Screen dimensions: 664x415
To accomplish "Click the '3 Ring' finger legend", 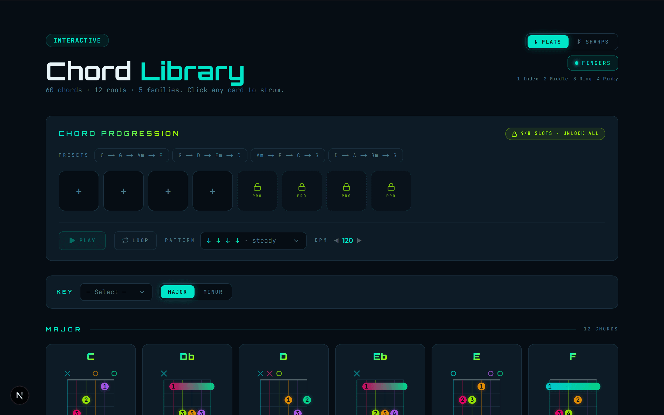I will pos(582,79).
